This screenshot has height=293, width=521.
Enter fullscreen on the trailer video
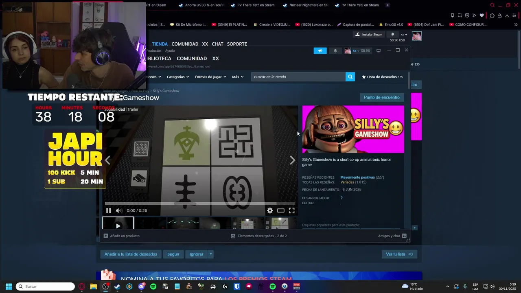point(292,210)
